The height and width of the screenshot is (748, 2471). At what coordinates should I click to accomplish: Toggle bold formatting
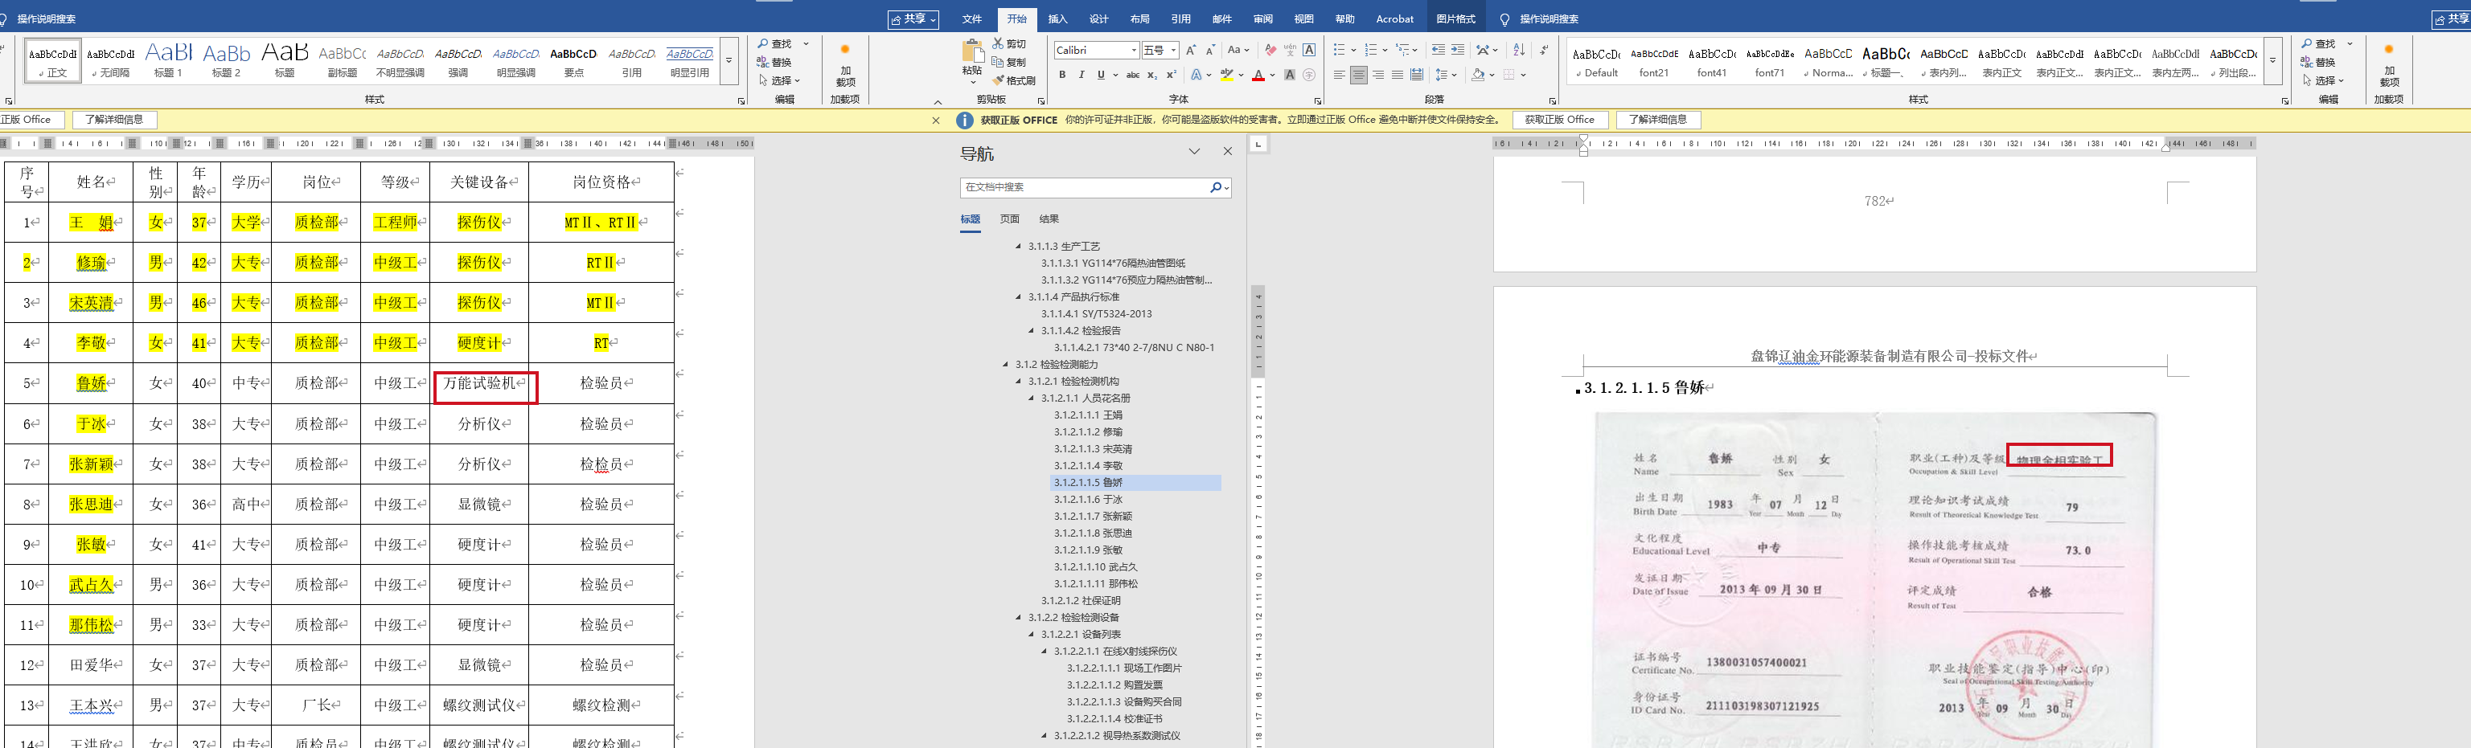point(1062,75)
